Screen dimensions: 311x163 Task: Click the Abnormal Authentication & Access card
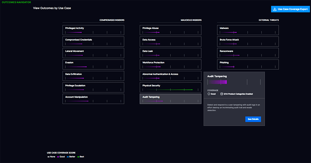170,76
